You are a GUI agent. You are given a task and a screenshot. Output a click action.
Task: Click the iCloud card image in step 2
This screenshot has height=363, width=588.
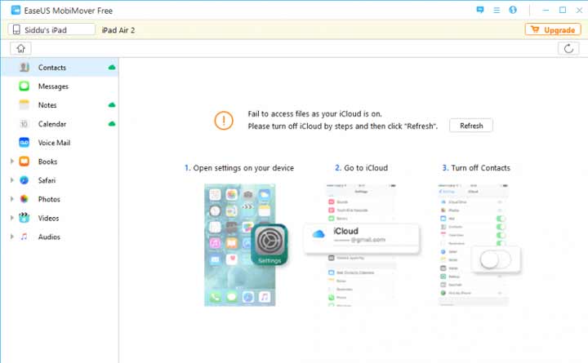click(x=362, y=238)
